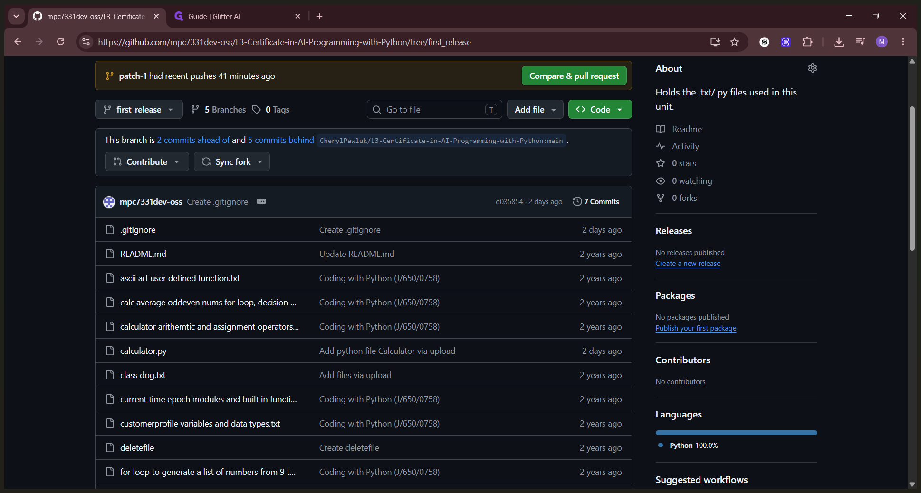Bookmark this page with star icon
The height and width of the screenshot is (493, 921).
tap(734, 42)
